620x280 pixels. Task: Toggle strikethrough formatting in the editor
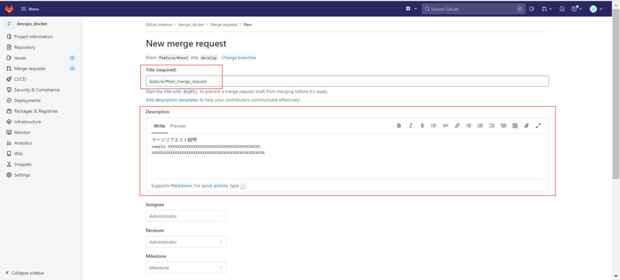click(422, 126)
